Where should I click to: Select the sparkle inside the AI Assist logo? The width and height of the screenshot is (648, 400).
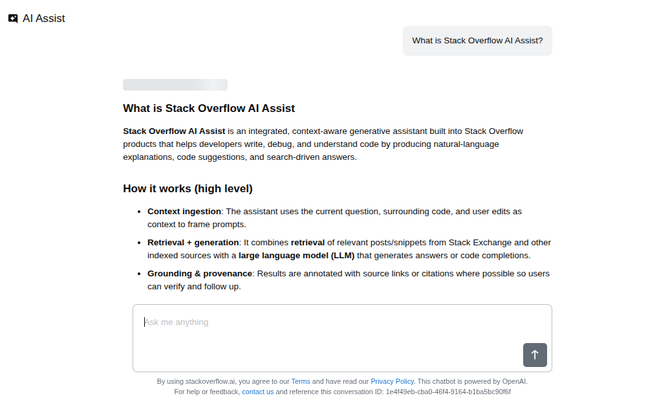coord(12,18)
